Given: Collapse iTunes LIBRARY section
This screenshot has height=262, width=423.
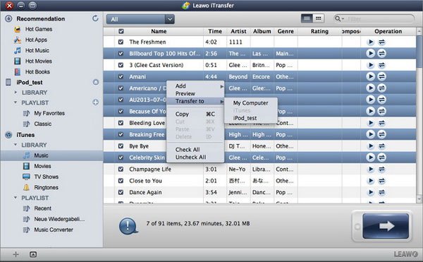Looking at the screenshot, I should [x=16, y=145].
